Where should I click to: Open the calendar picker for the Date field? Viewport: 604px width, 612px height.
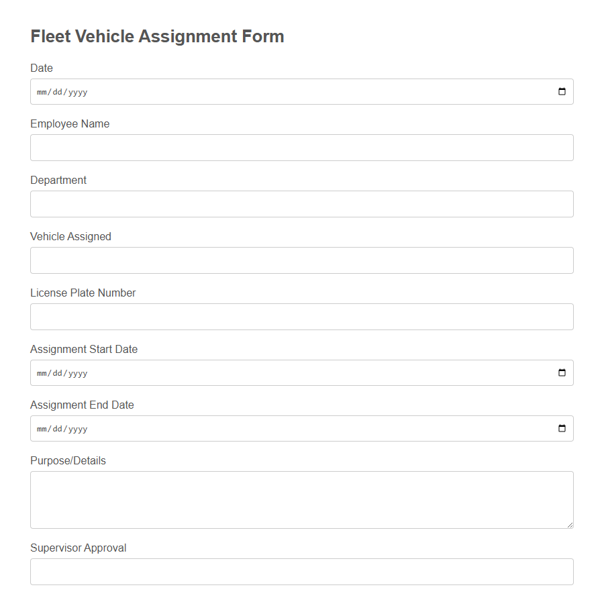pyautogui.click(x=562, y=91)
